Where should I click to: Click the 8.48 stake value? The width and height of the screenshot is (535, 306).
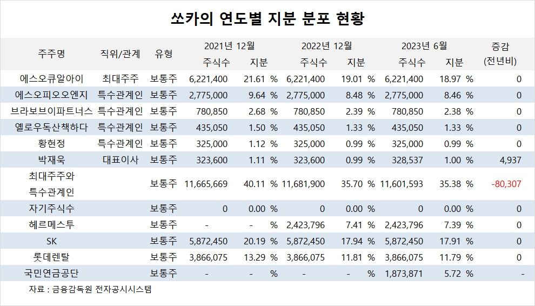click(354, 95)
